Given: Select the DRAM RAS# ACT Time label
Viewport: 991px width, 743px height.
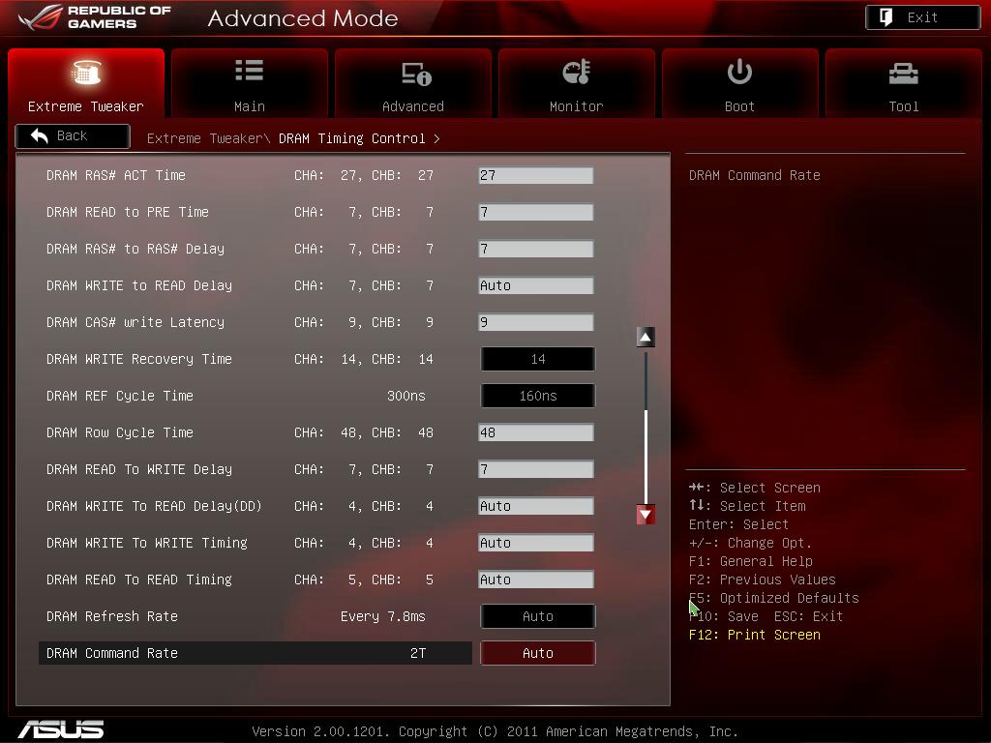Looking at the screenshot, I should (116, 176).
